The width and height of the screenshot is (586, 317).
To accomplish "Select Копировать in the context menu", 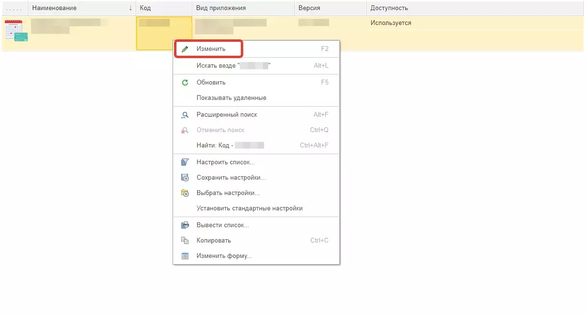I will point(256,241).
